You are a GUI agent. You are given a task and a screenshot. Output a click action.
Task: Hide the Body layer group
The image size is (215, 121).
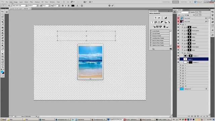point(178,50)
